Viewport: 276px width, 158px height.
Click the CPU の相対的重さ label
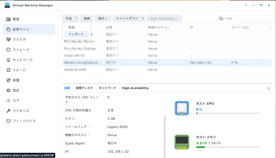click(x=80, y=110)
